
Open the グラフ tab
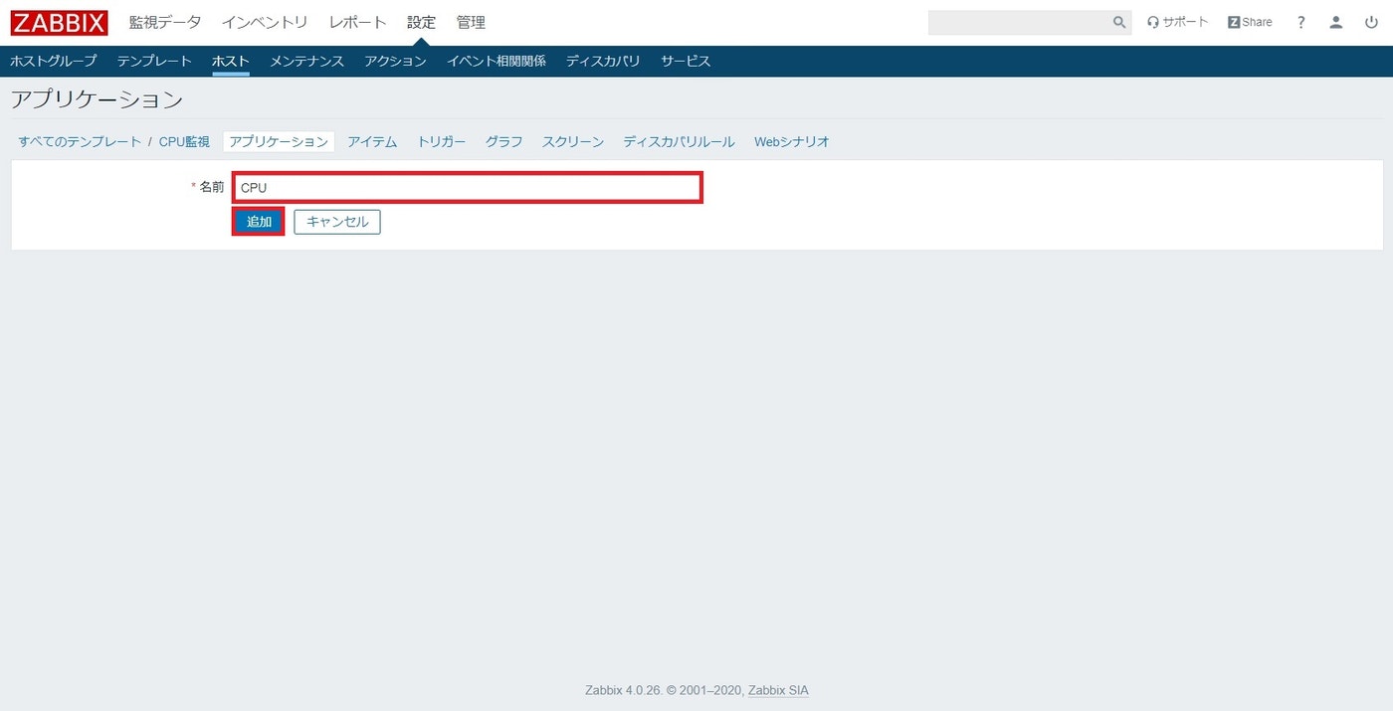503,141
